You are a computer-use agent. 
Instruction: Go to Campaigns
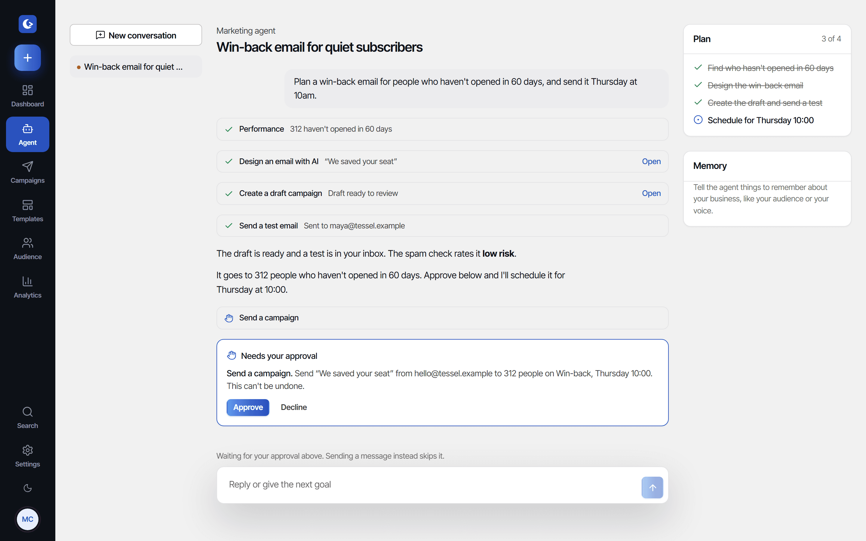pyautogui.click(x=28, y=173)
